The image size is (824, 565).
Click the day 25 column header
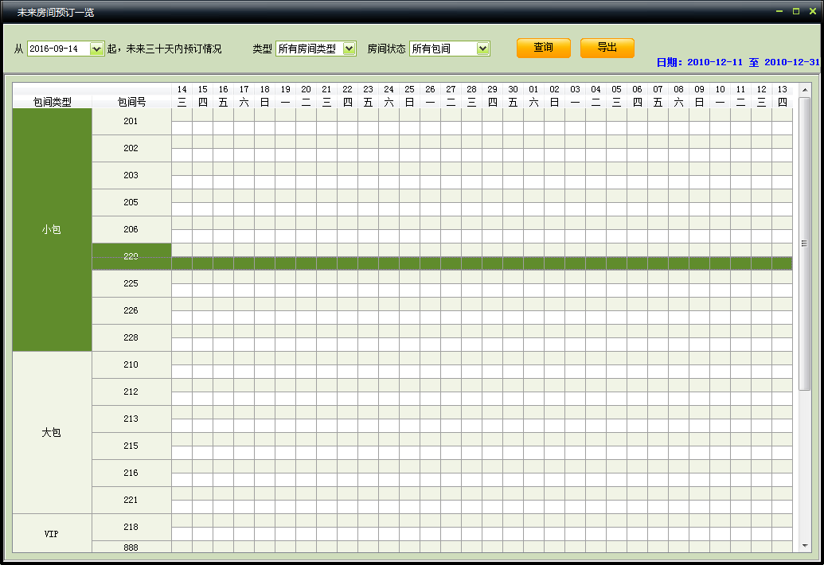pyautogui.click(x=409, y=95)
